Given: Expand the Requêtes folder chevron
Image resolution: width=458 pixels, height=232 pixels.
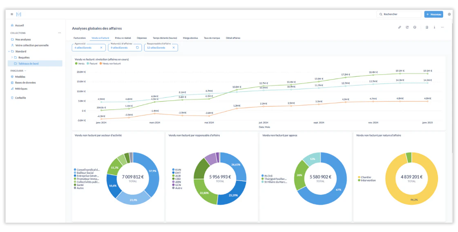Looking at the screenshot, I should click(x=12, y=57).
